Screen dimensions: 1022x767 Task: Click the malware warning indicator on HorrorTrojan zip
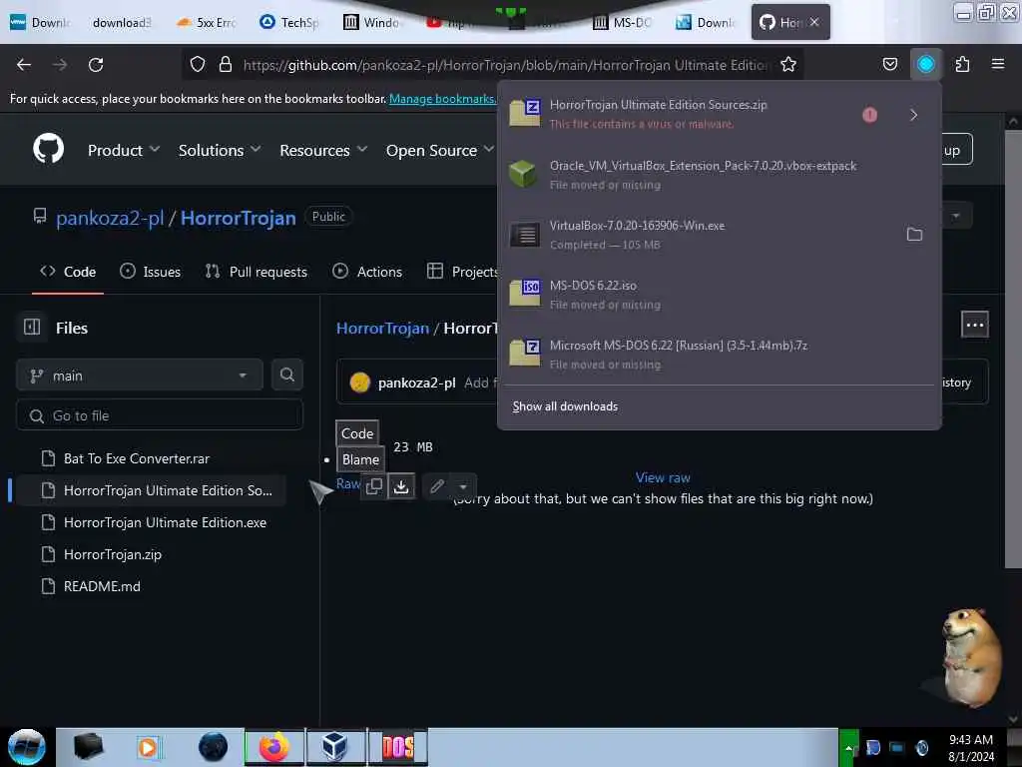tap(869, 115)
